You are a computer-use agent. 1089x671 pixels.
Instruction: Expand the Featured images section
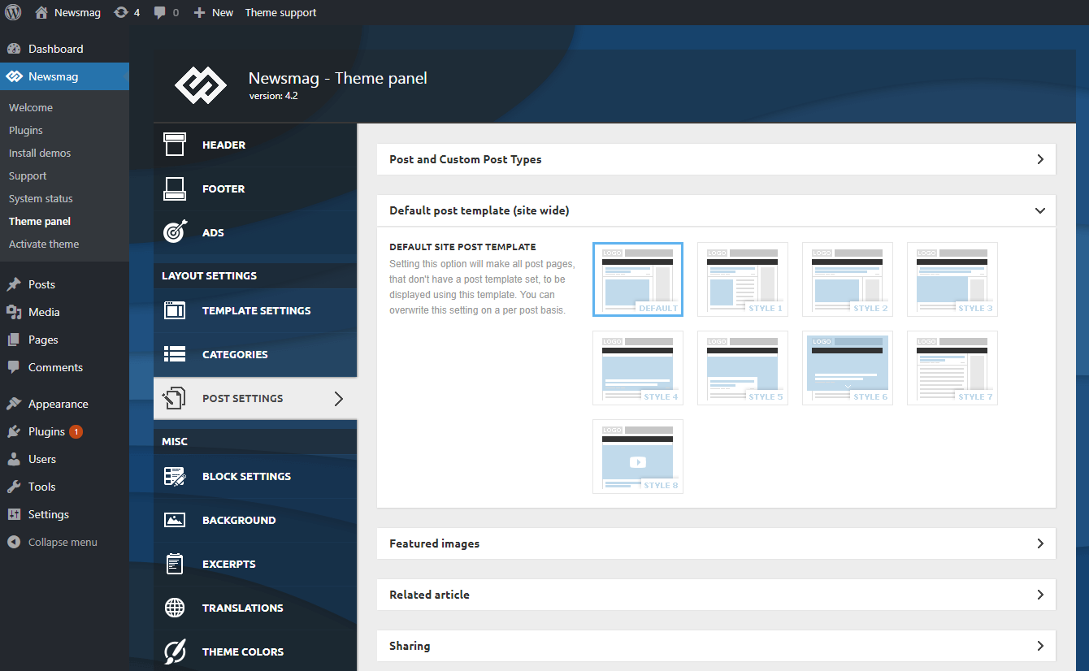(x=716, y=543)
